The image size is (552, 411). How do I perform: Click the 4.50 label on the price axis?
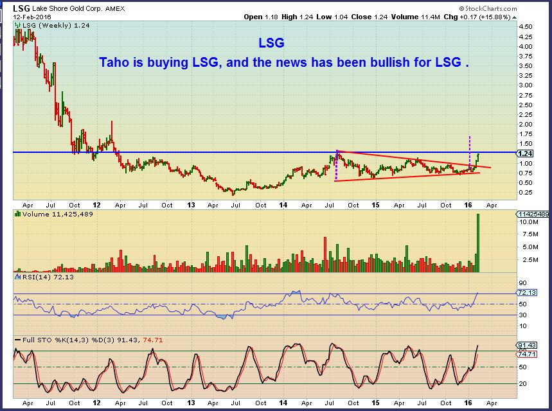[525, 27]
